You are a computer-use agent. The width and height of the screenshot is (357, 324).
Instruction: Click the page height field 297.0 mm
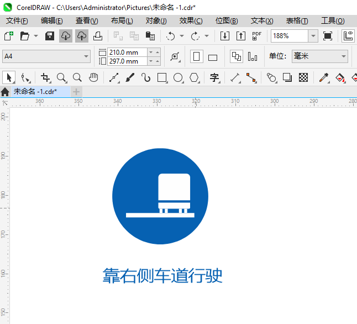127,61
